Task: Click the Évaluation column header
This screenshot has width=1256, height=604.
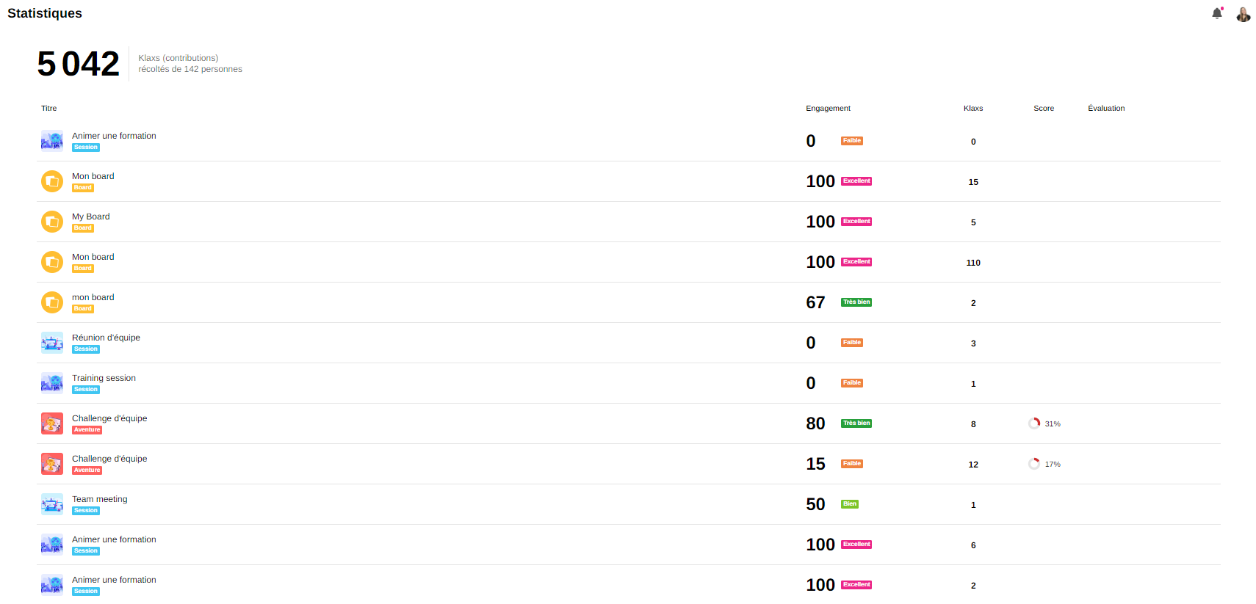Action: [x=1106, y=109]
